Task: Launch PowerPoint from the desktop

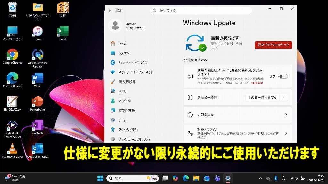Action: [x=38, y=104]
